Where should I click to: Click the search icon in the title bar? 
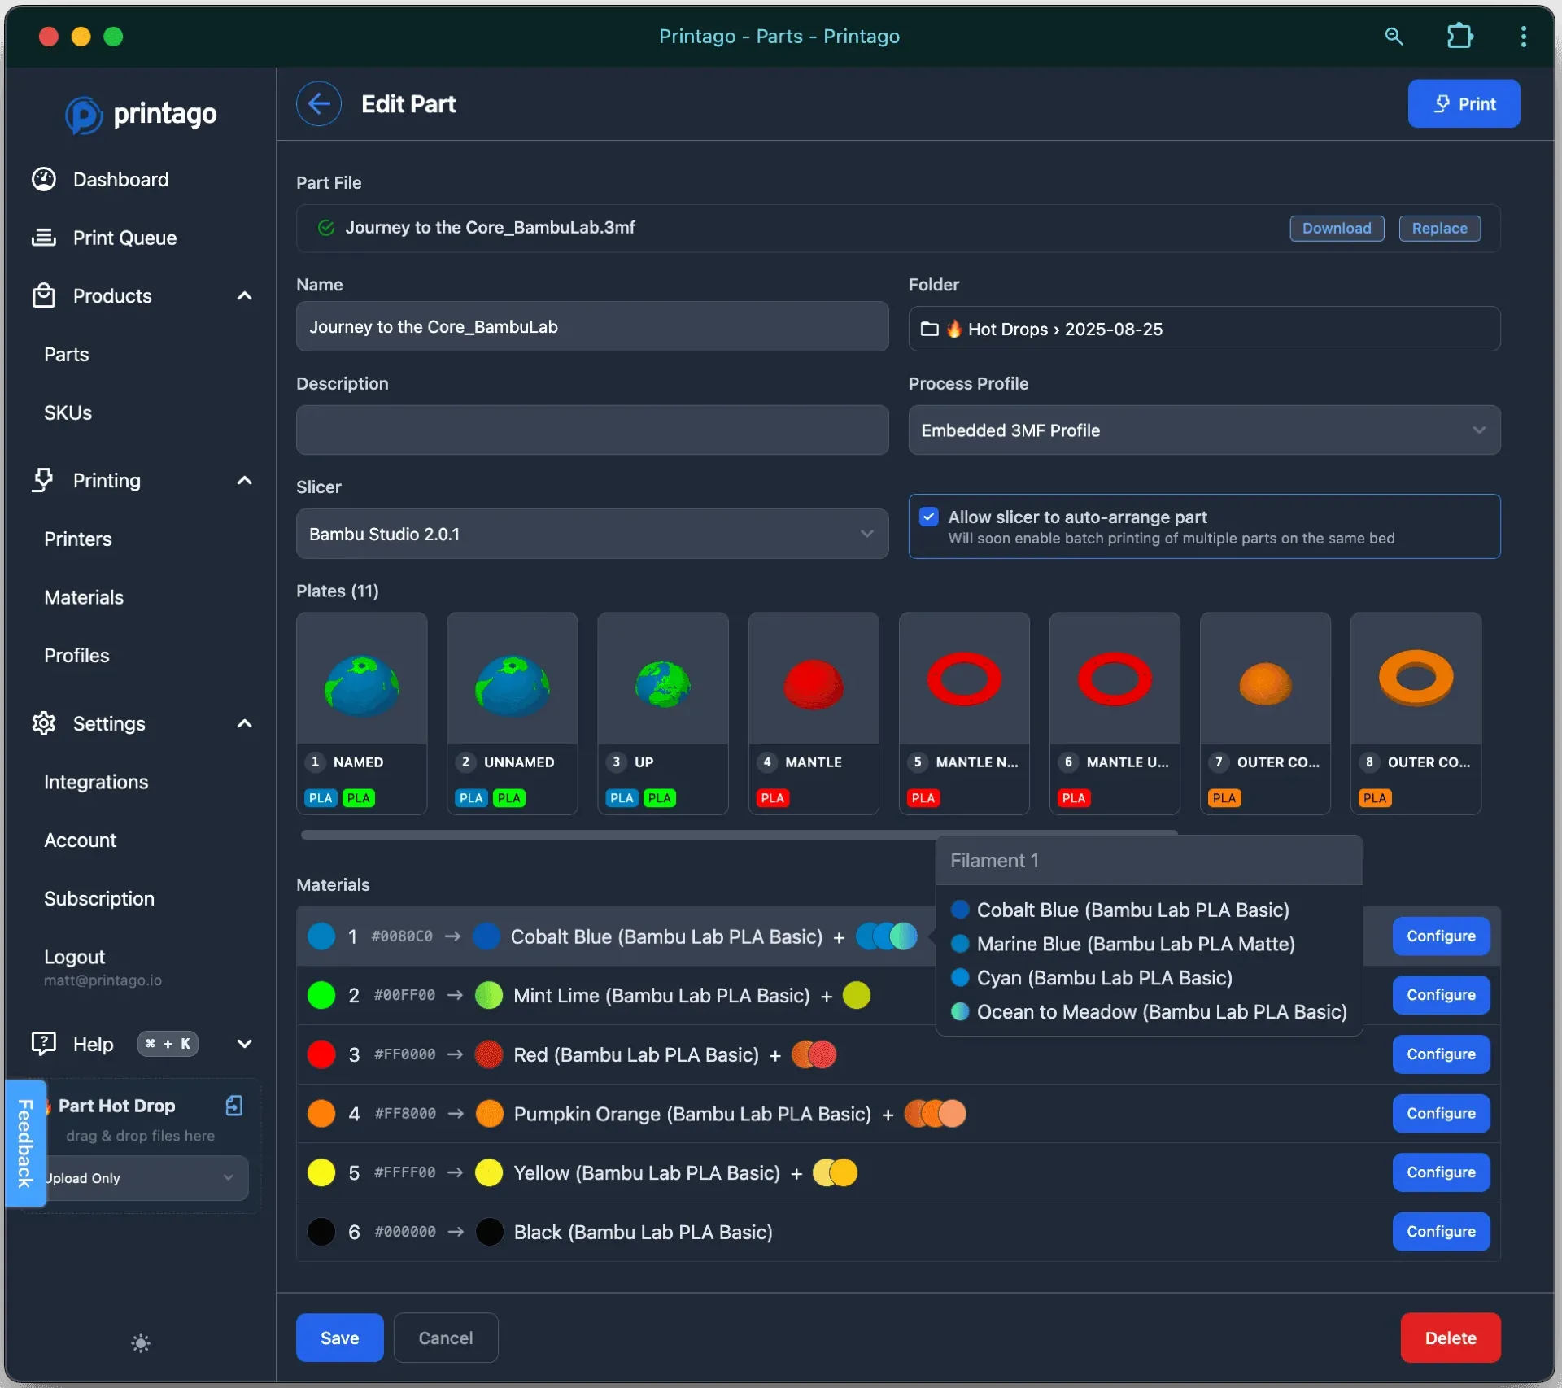tap(1394, 37)
